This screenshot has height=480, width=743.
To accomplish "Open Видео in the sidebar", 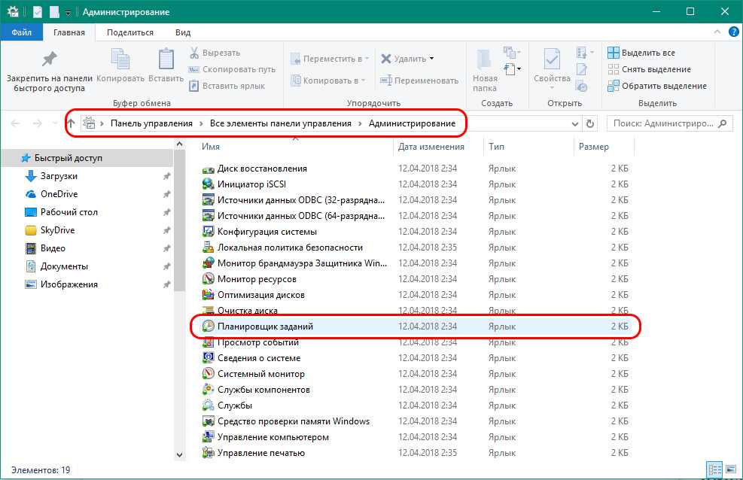I will [x=53, y=248].
